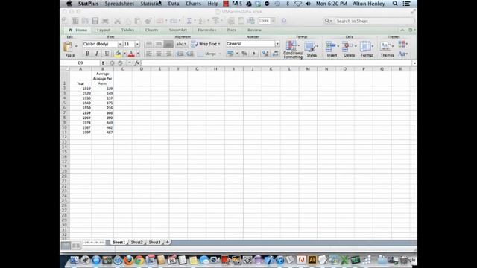The image size is (477, 268).
Task: Apply comma style format
Action: click(253, 54)
